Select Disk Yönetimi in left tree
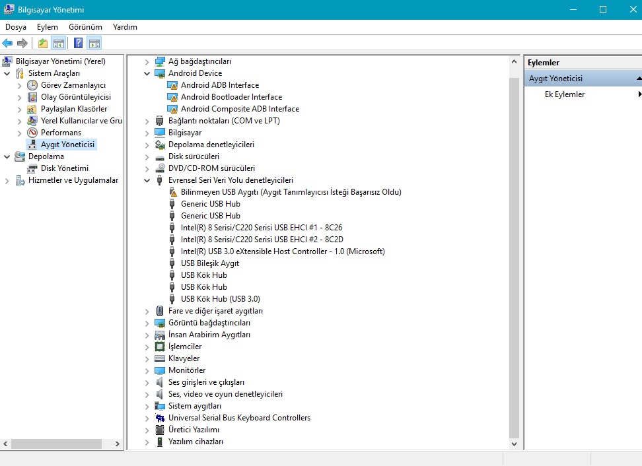The width and height of the screenshot is (642, 466). [x=64, y=168]
